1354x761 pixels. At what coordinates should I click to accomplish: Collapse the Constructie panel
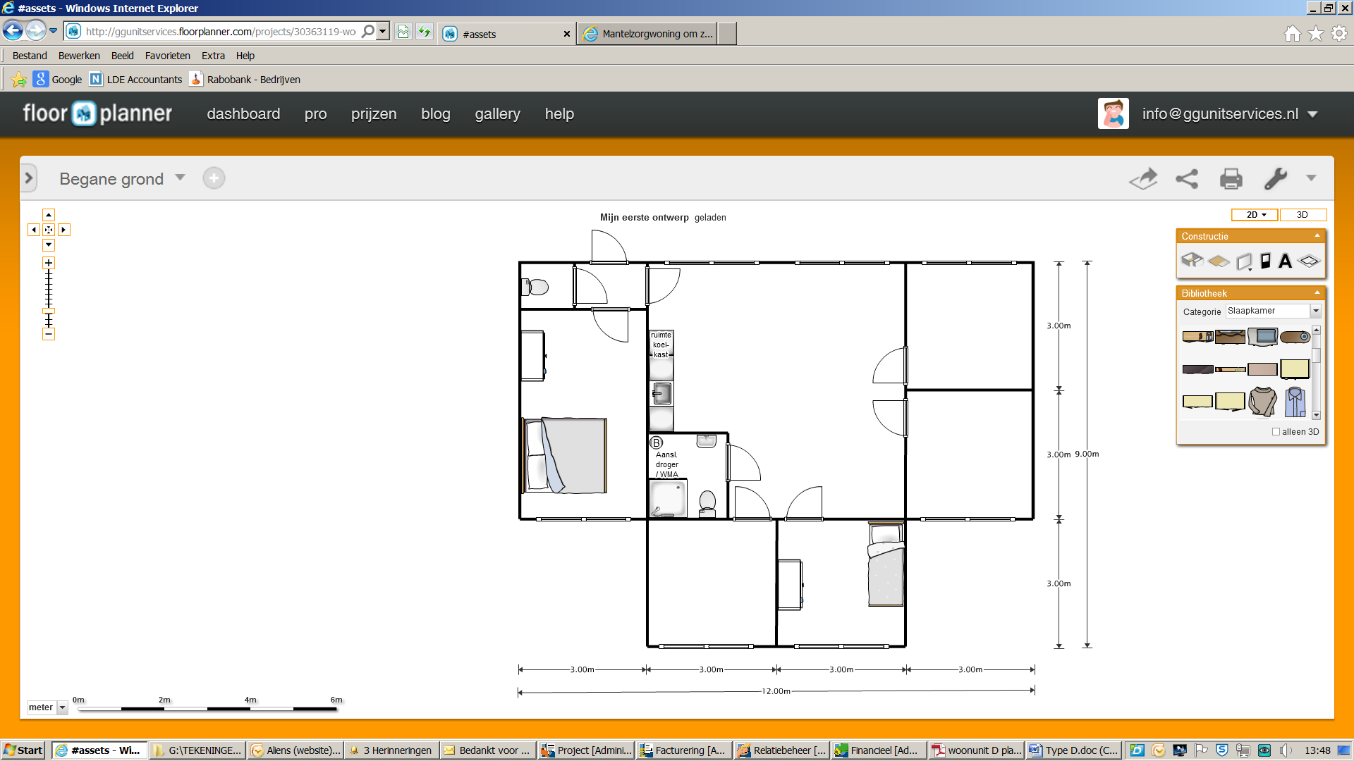[x=1317, y=235]
